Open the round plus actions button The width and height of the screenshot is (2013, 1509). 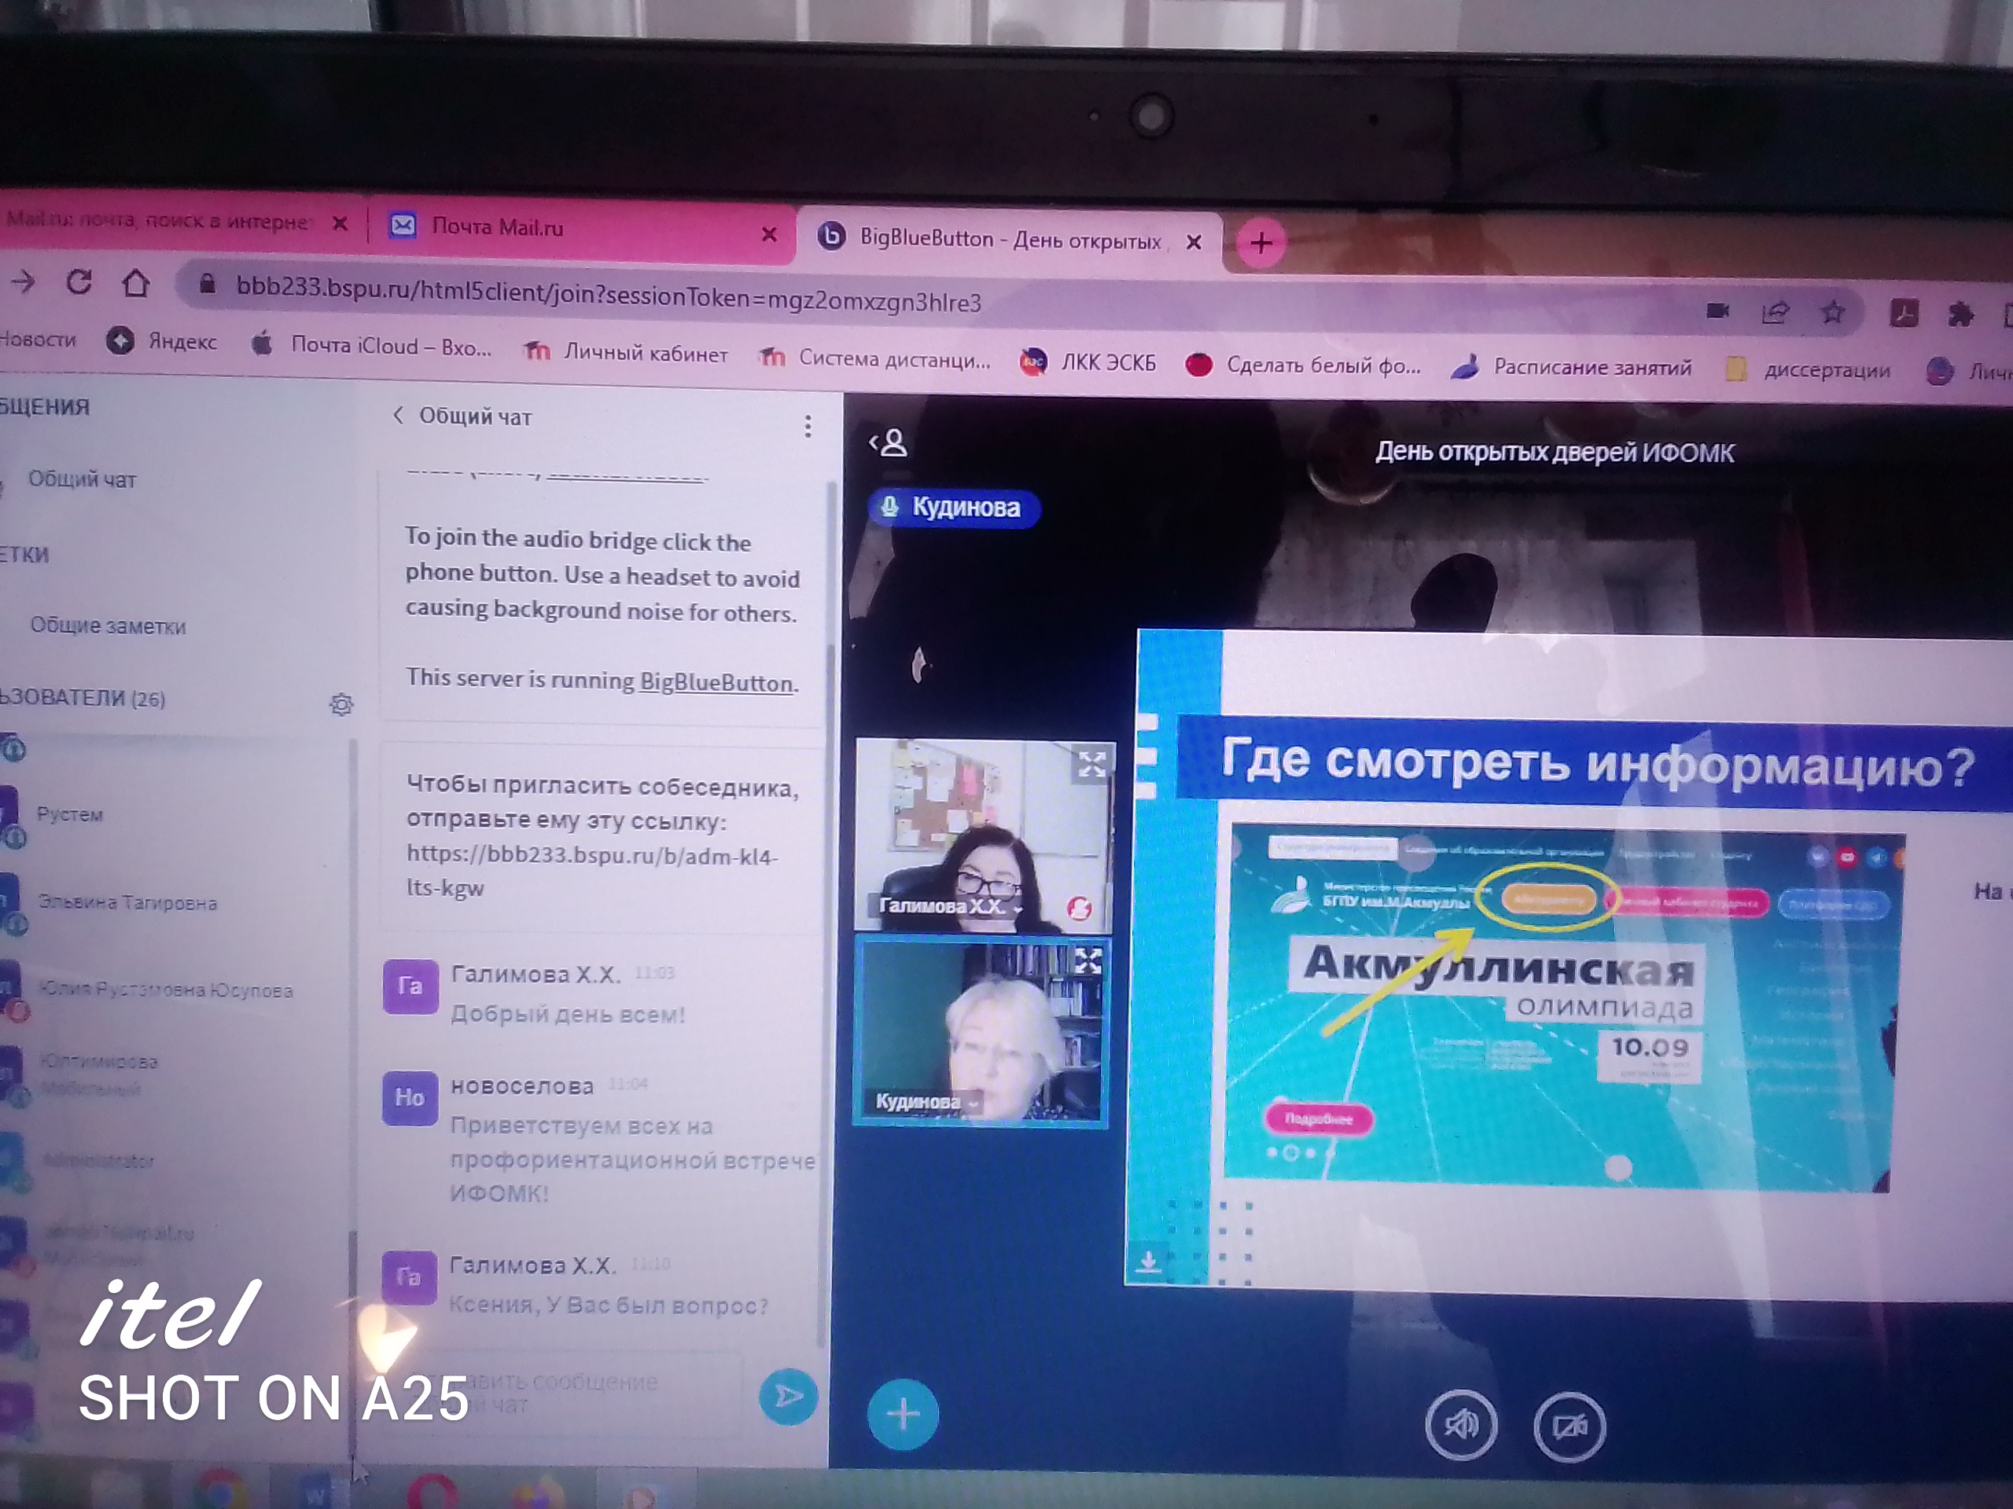click(x=903, y=1415)
